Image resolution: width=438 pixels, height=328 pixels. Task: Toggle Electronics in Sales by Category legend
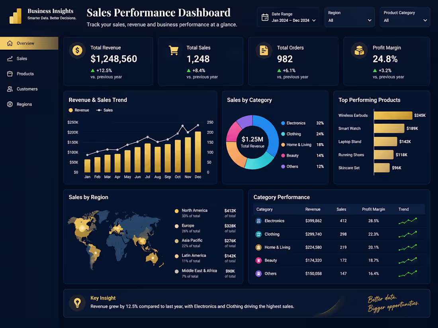[293, 123]
